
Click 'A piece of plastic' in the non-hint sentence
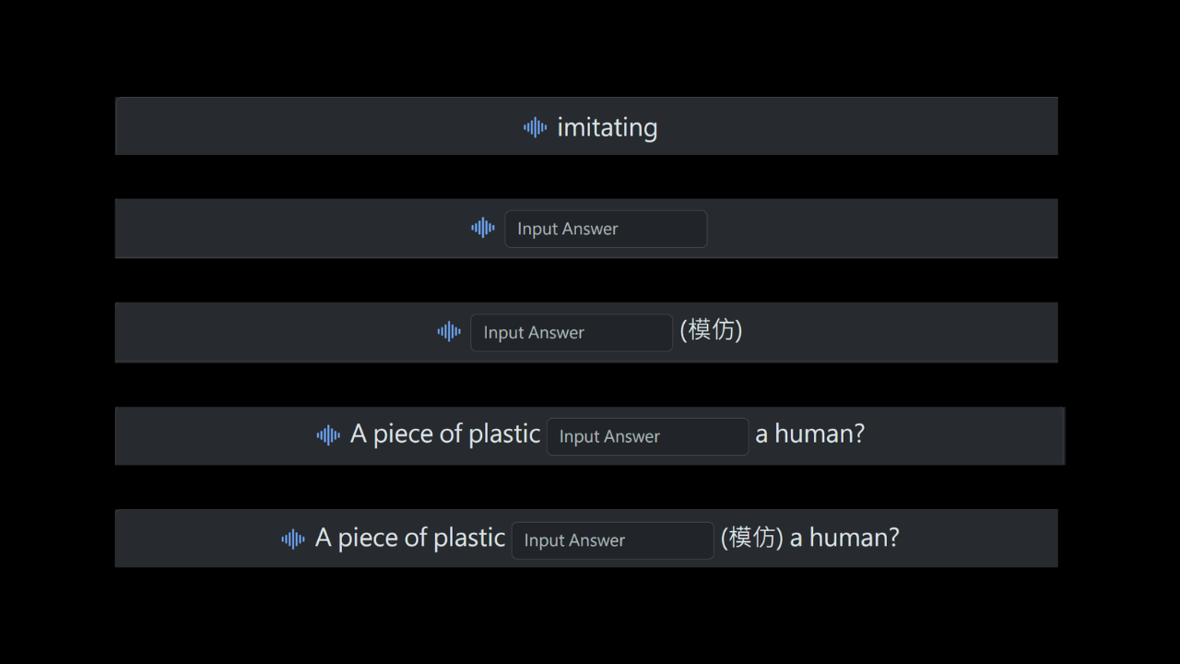tap(445, 434)
